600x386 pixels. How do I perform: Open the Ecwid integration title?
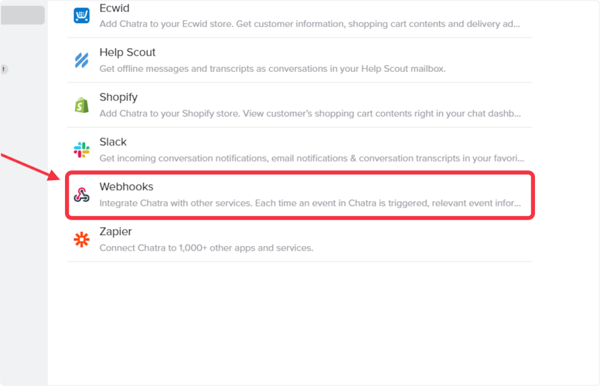pyautogui.click(x=114, y=8)
